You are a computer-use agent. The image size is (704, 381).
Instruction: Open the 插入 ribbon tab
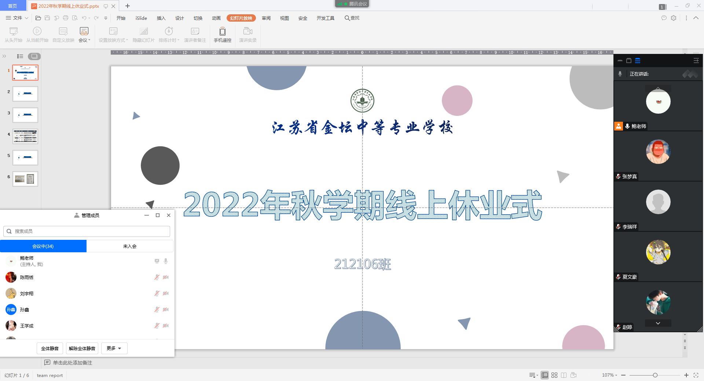[161, 18]
